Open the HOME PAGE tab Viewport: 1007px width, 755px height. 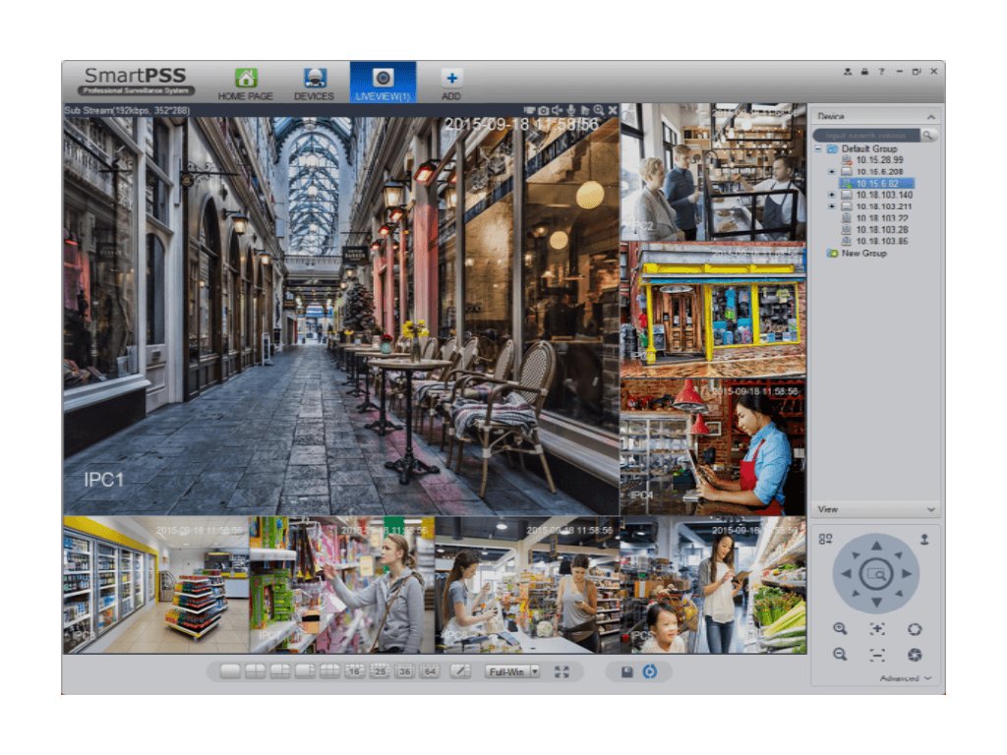(x=246, y=85)
